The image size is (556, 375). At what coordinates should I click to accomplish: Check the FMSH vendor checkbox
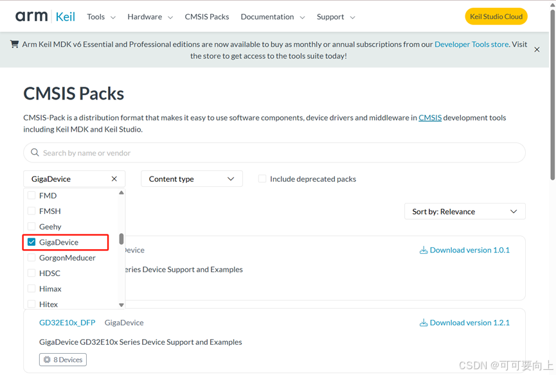click(x=31, y=211)
